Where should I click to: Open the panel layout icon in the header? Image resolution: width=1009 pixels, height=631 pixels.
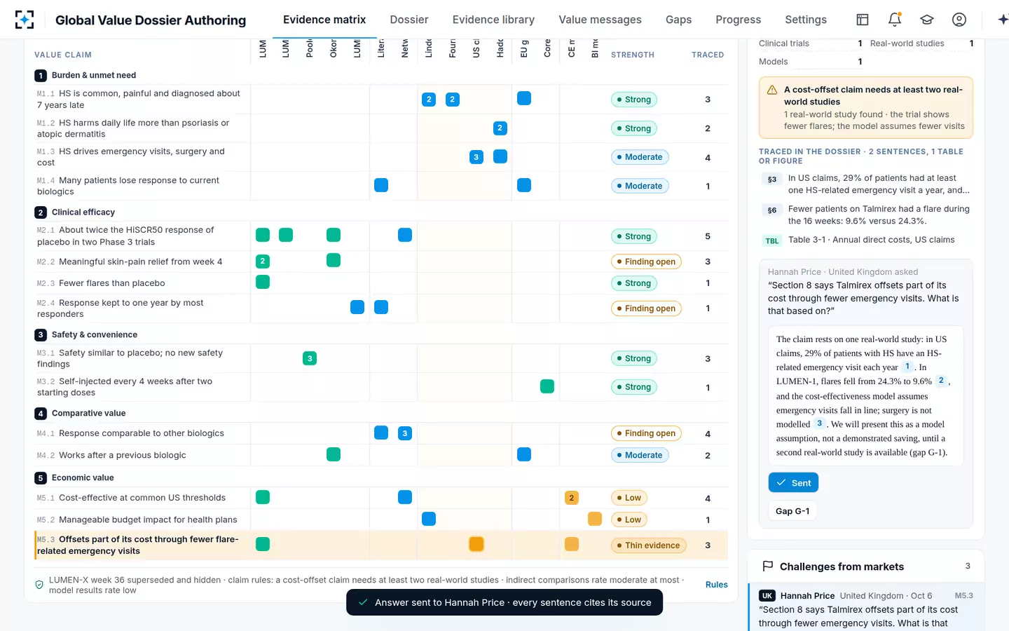tap(863, 20)
